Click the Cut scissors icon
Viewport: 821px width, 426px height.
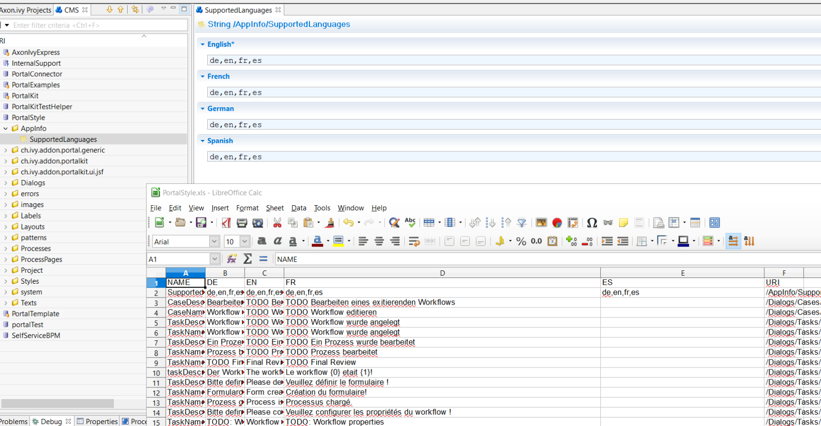pyautogui.click(x=277, y=223)
